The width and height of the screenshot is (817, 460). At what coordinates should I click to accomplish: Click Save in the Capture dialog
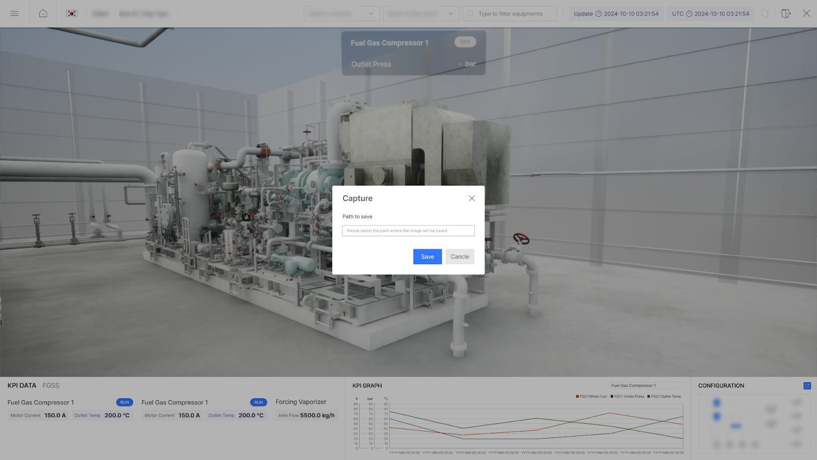pyautogui.click(x=427, y=257)
